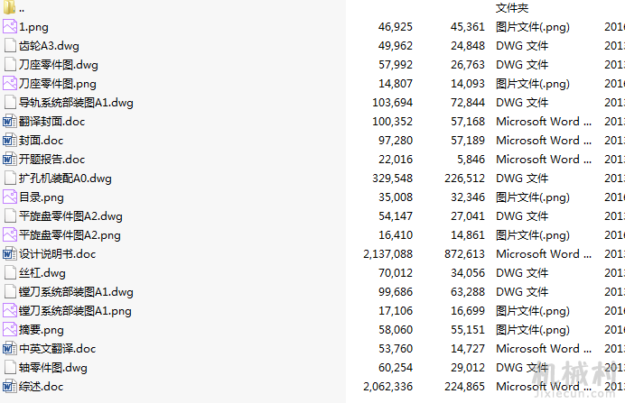This screenshot has height=403, width=625.
Task: Click the 摘要.png image icon
Action: click(10, 329)
